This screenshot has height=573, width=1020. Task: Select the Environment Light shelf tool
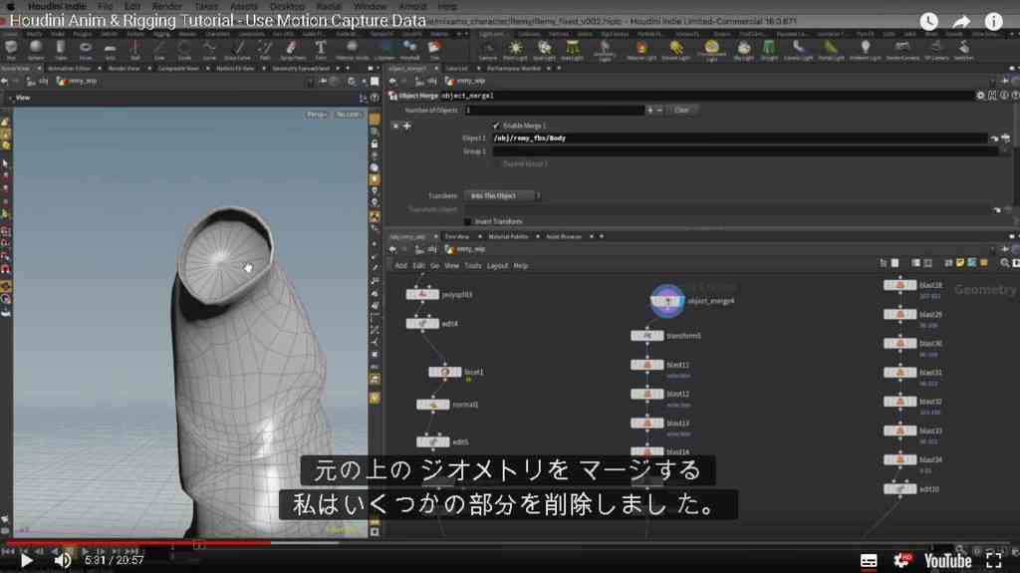[711, 50]
